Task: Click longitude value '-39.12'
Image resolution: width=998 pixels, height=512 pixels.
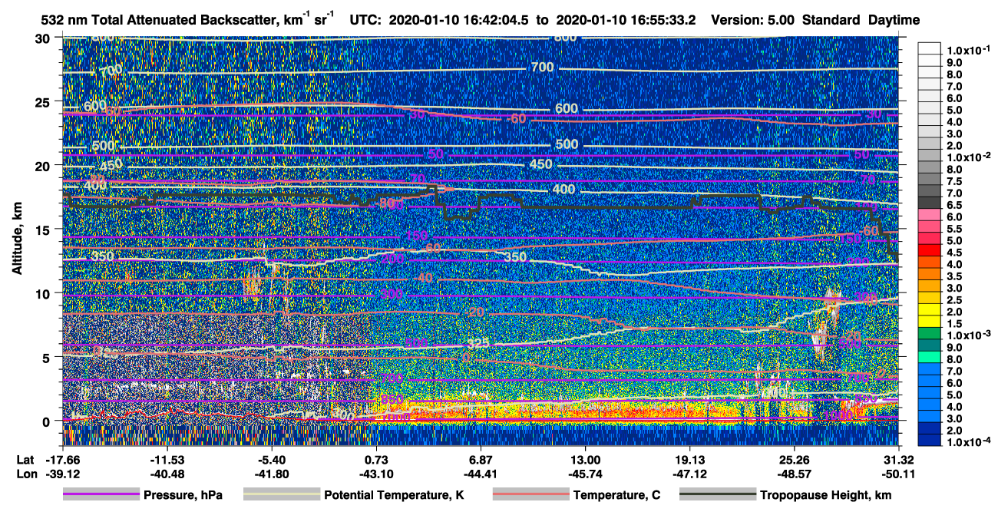Action: click(61, 474)
